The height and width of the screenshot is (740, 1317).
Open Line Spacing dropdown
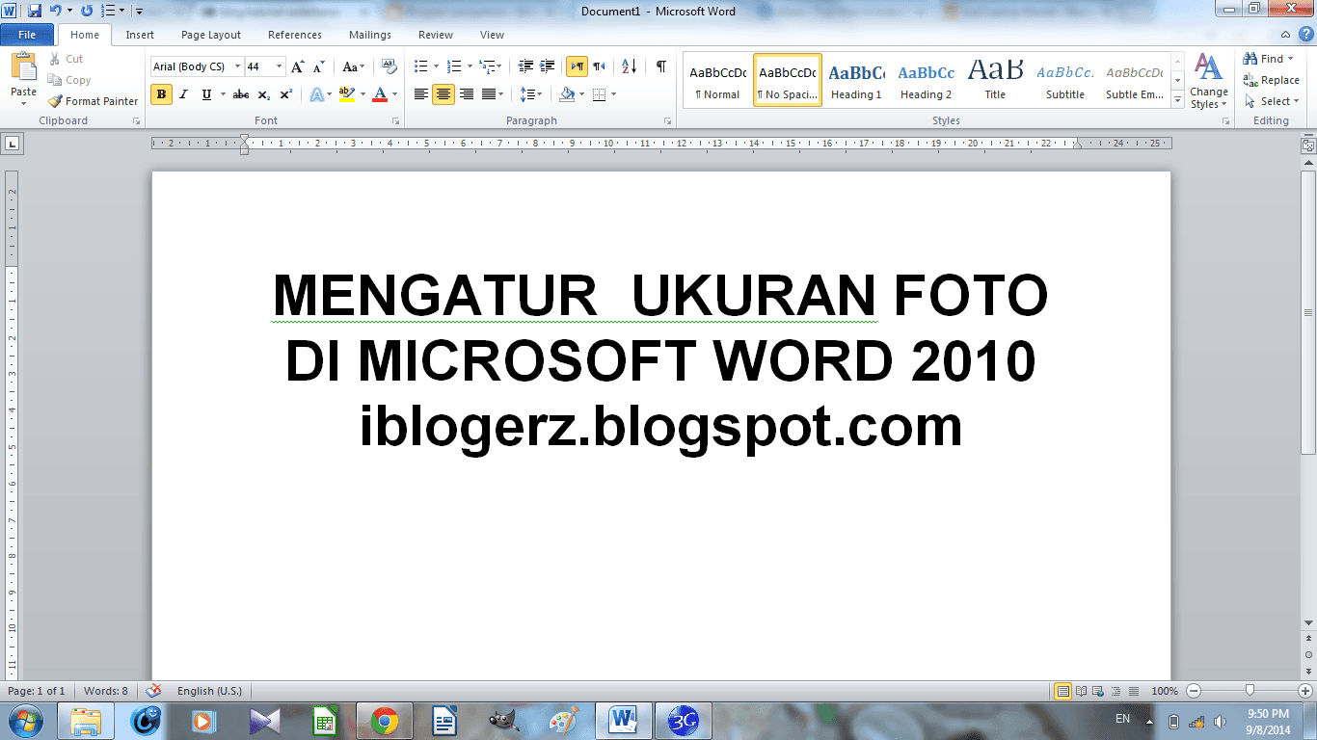pos(530,94)
